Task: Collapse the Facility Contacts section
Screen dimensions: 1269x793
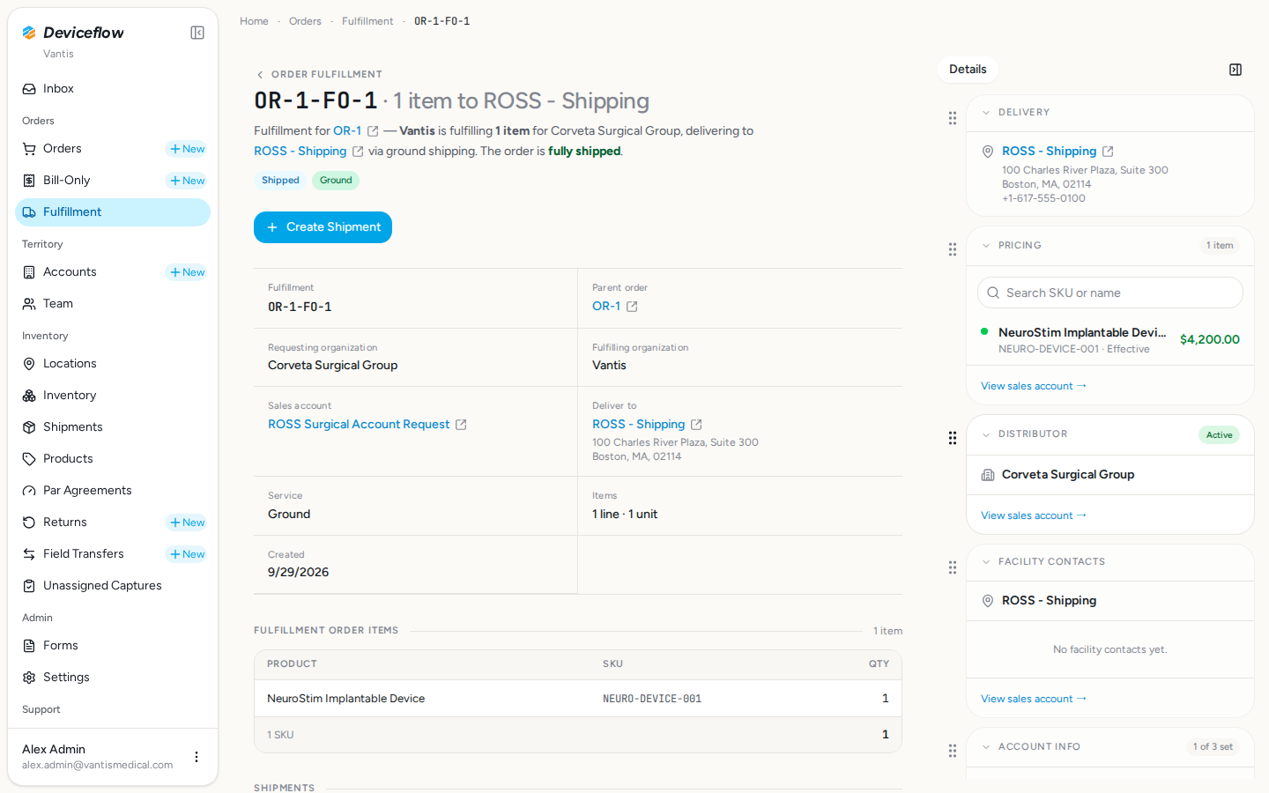Action: [986, 562]
